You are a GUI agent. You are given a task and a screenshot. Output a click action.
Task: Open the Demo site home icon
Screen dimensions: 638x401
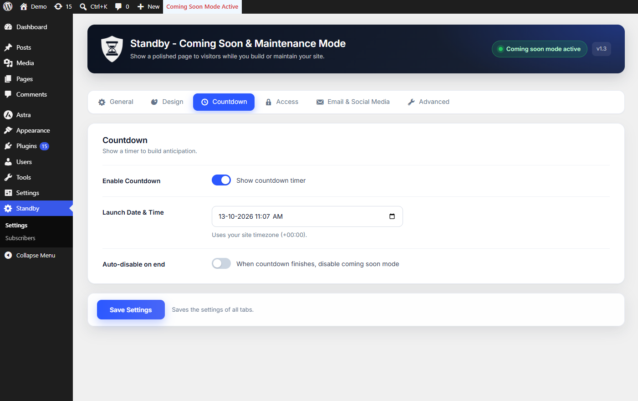24,6
